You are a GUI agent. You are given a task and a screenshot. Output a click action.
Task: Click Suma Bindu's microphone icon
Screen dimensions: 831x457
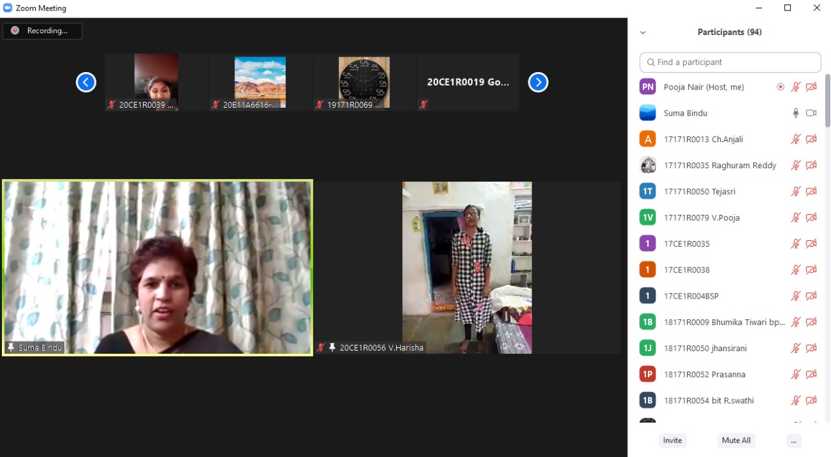click(795, 113)
